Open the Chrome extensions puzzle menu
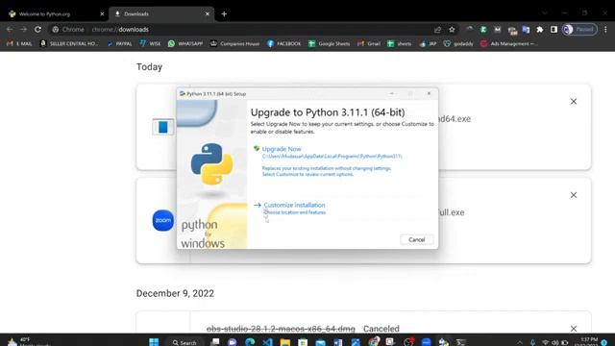The width and height of the screenshot is (615, 346). pyautogui.click(x=540, y=30)
